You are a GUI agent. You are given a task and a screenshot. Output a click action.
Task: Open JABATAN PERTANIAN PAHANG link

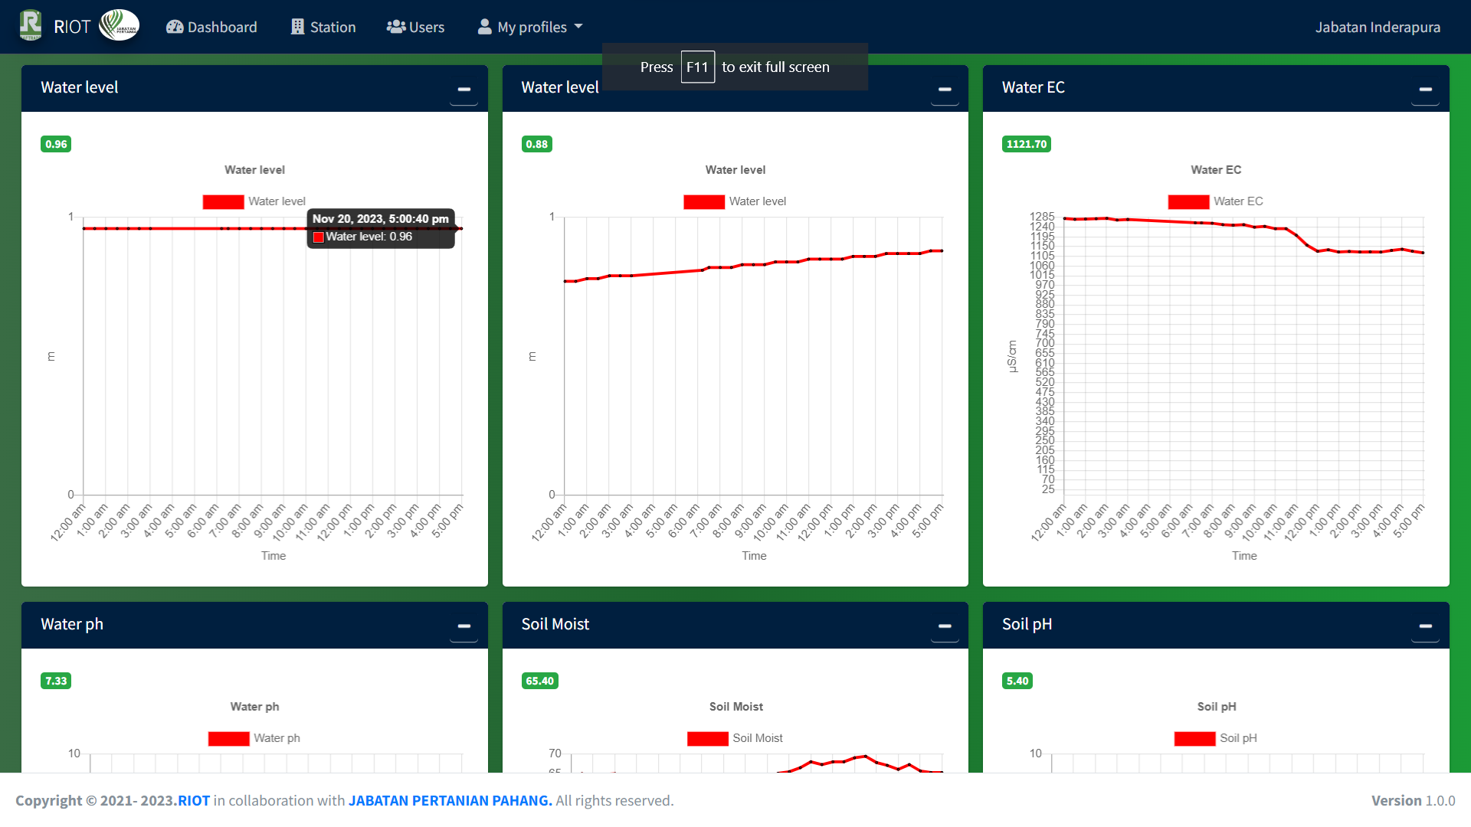tap(450, 800)
